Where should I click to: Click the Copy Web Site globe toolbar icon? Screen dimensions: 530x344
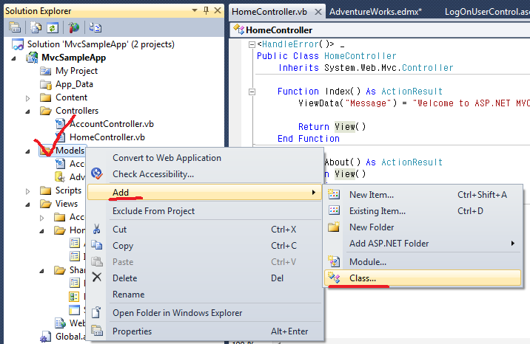[x=74, y=27]
